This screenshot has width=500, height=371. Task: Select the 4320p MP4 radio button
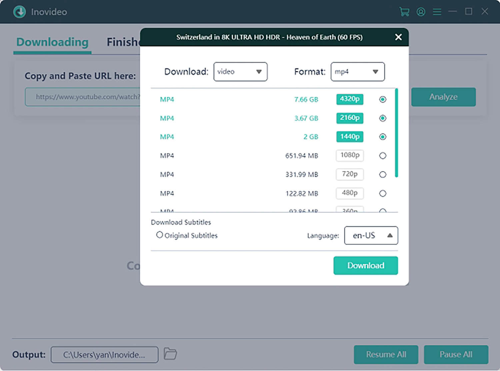click(383, 99)
